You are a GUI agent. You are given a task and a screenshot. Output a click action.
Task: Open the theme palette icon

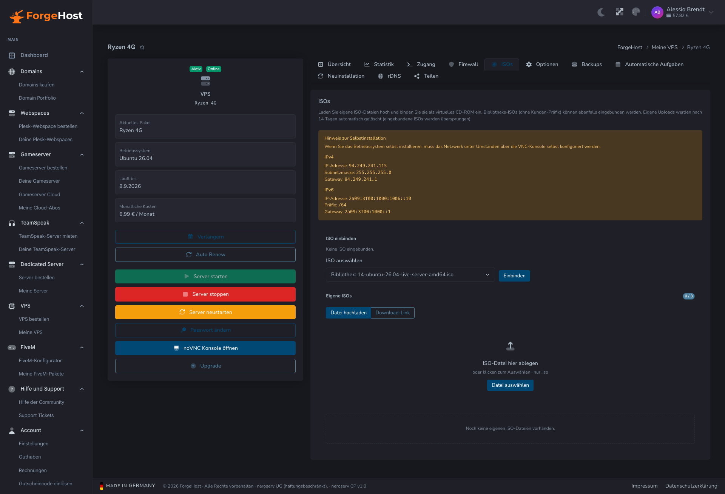636,12
